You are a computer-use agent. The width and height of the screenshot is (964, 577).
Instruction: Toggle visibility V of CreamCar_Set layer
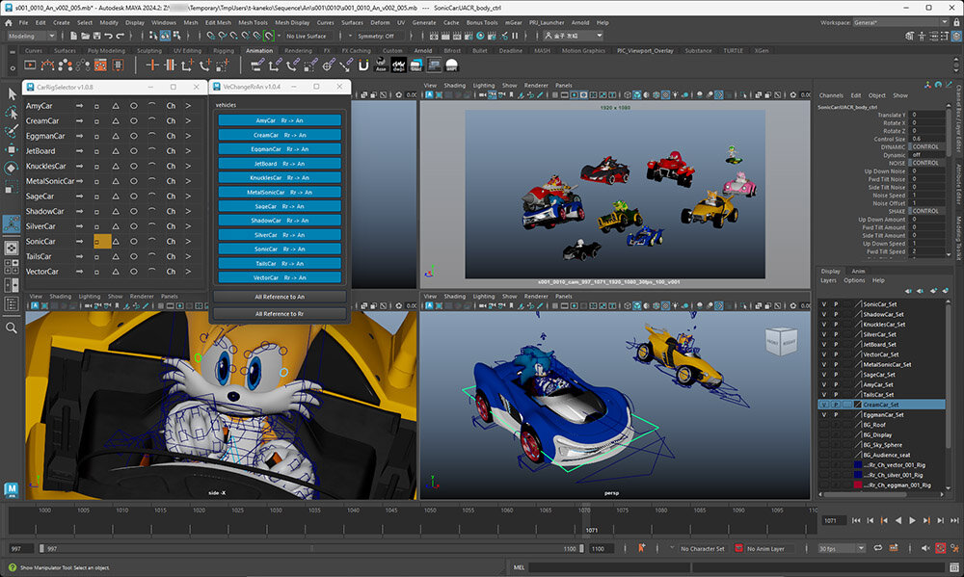click(824, 405)
